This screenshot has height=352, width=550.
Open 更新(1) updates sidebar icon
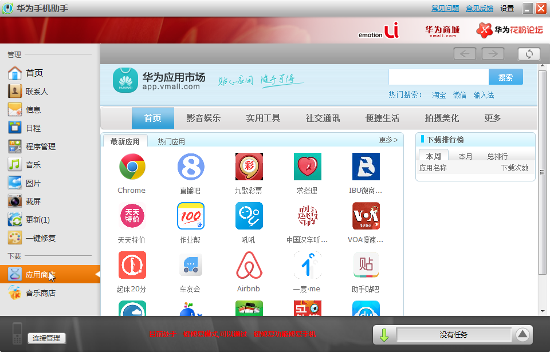pyautogui.click(x=29, y=219)
